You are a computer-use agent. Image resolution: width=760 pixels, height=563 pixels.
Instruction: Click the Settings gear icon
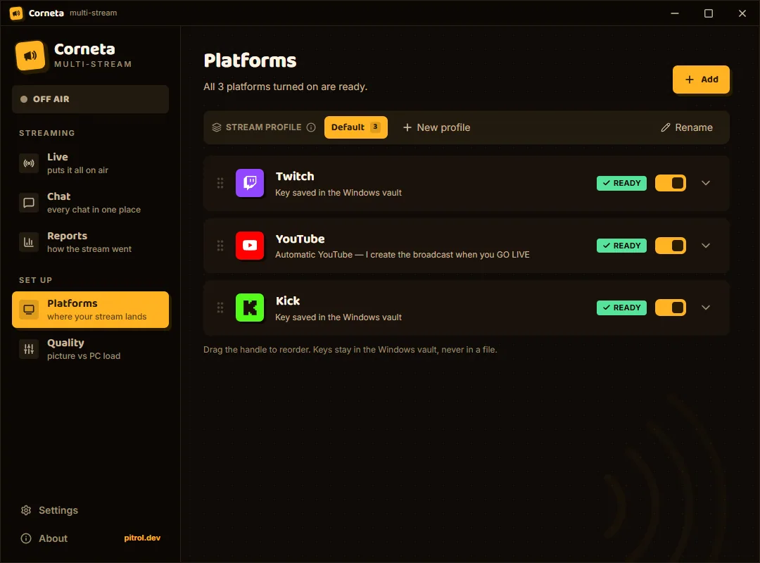(26, 510)
